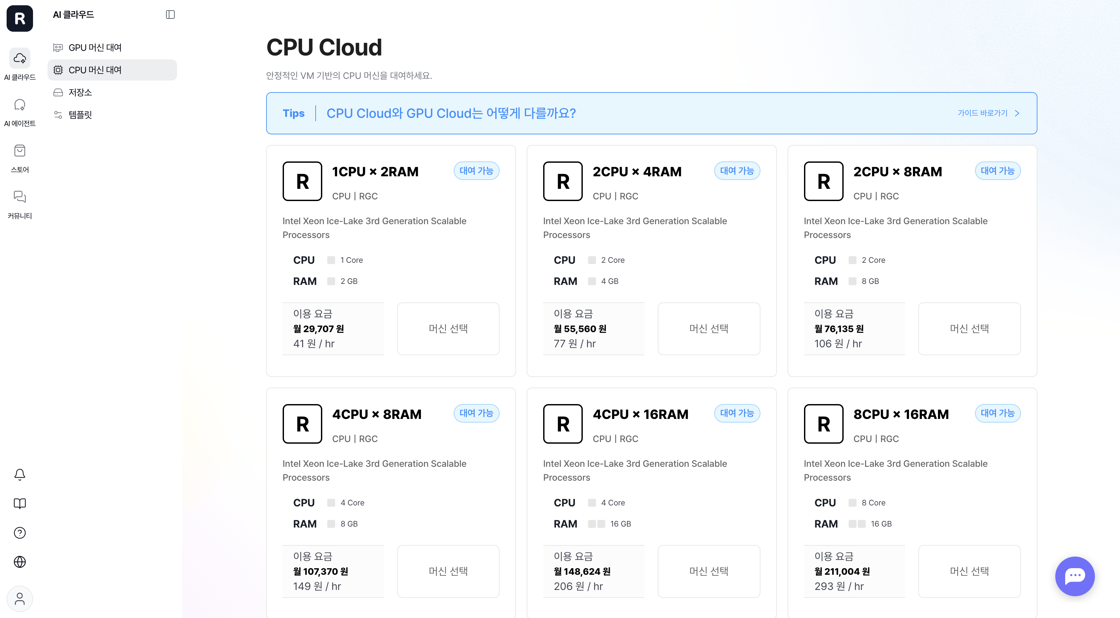Click the CPU Cloud page heading
This screenshot has height=618, width=1120.
[x=324, y=47]
